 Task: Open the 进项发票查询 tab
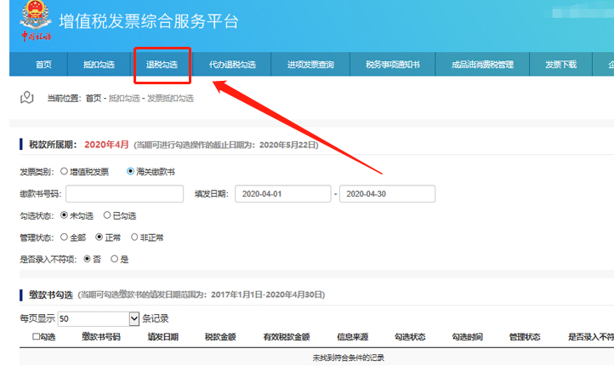pos(310,65)
